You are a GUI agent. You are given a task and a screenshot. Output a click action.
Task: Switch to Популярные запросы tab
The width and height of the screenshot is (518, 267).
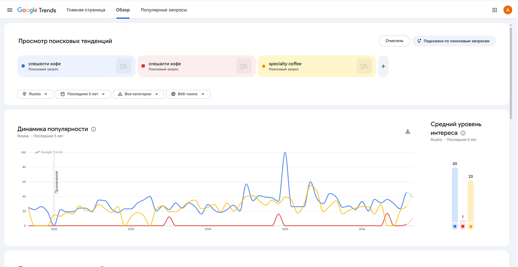[164, 10]
